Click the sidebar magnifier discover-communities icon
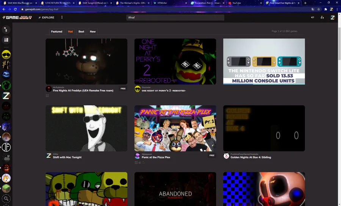This screenshot has height=206, width=341. tap(6, 198)
